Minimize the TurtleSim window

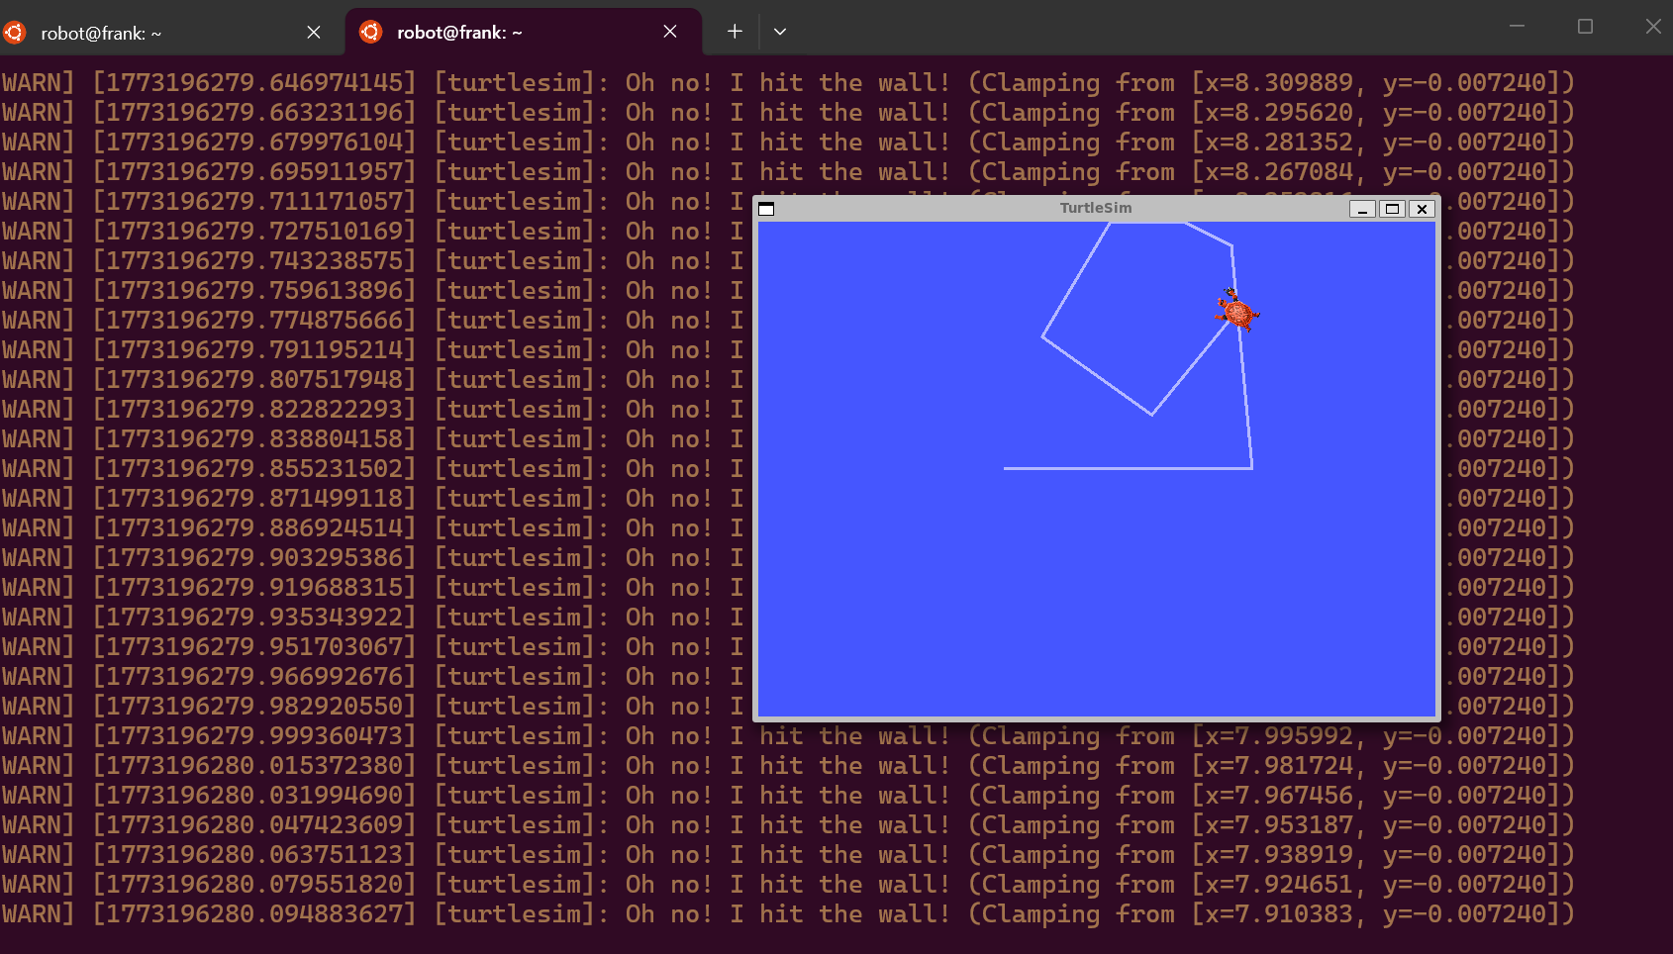tap(1362, 209)
